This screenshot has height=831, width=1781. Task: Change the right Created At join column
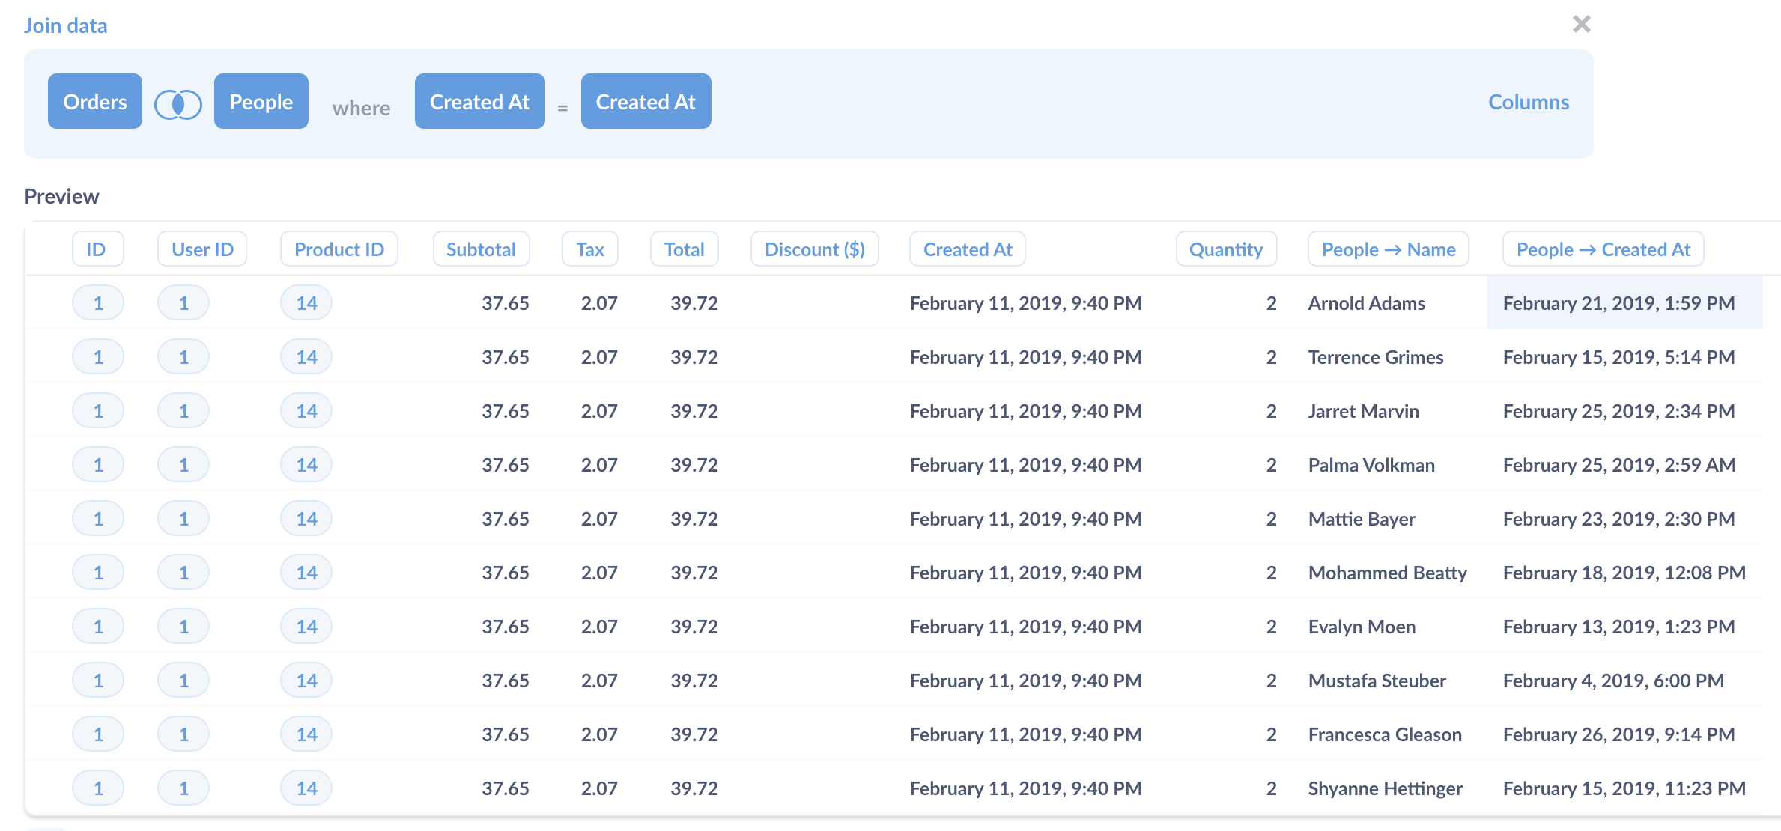(x=646, y=101)
